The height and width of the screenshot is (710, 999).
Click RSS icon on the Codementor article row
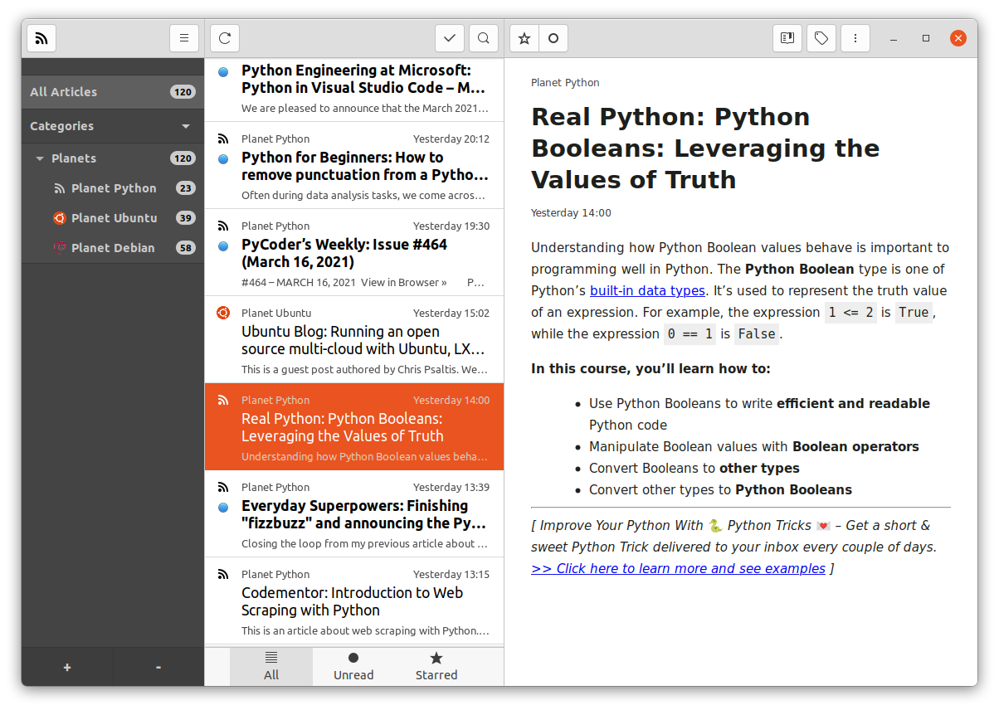223,574
